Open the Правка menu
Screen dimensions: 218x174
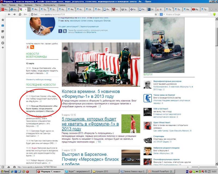tap(12, 5)
